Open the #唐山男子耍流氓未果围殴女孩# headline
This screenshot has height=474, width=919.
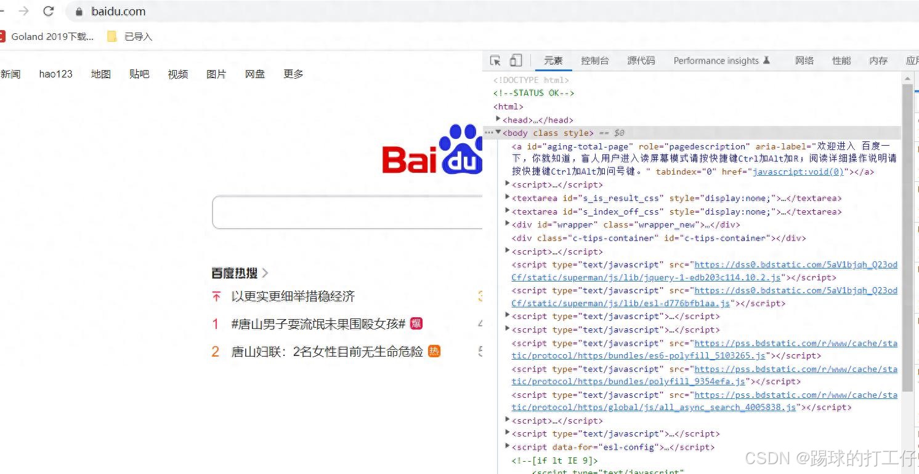click(318, 323)
